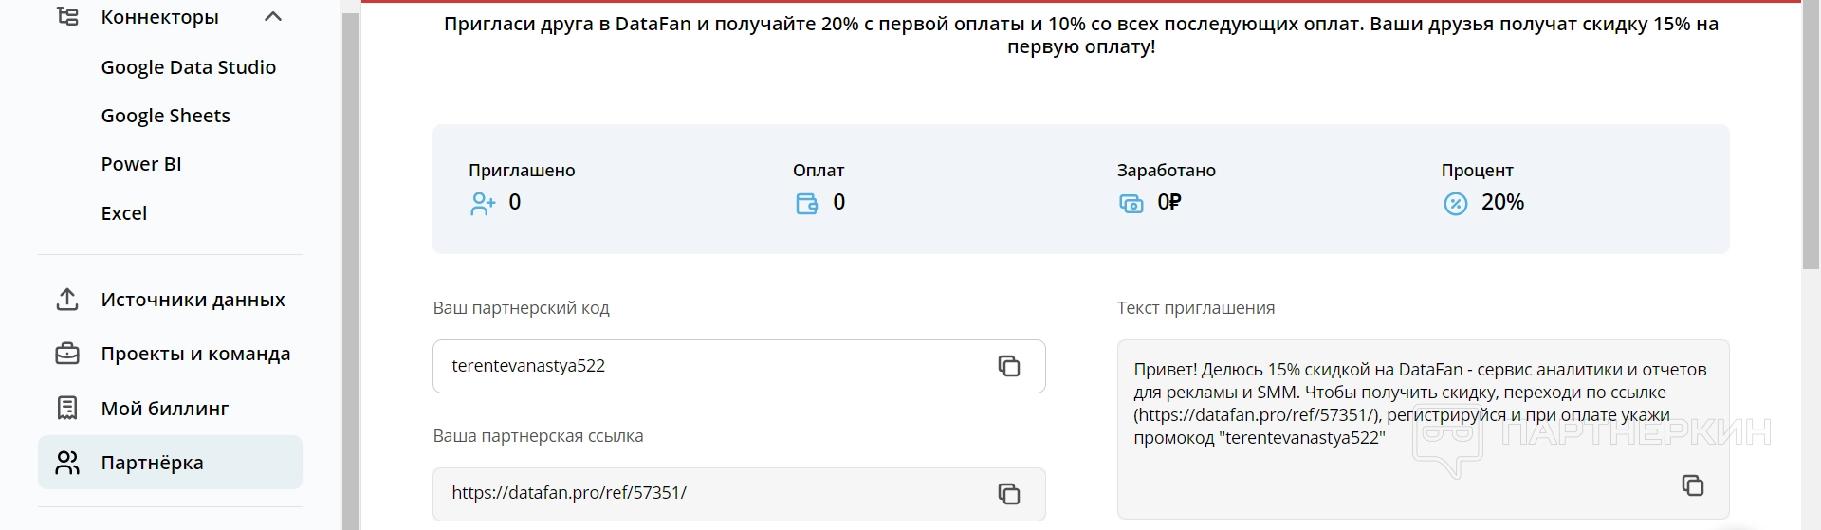Select the Power BI connector
This screenshot has width=1821, height=530.
(140, 164)
